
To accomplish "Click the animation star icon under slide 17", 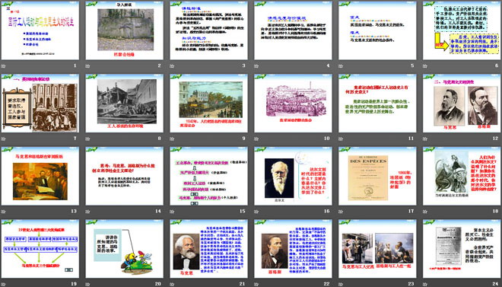I will click(x=341, y=212).
